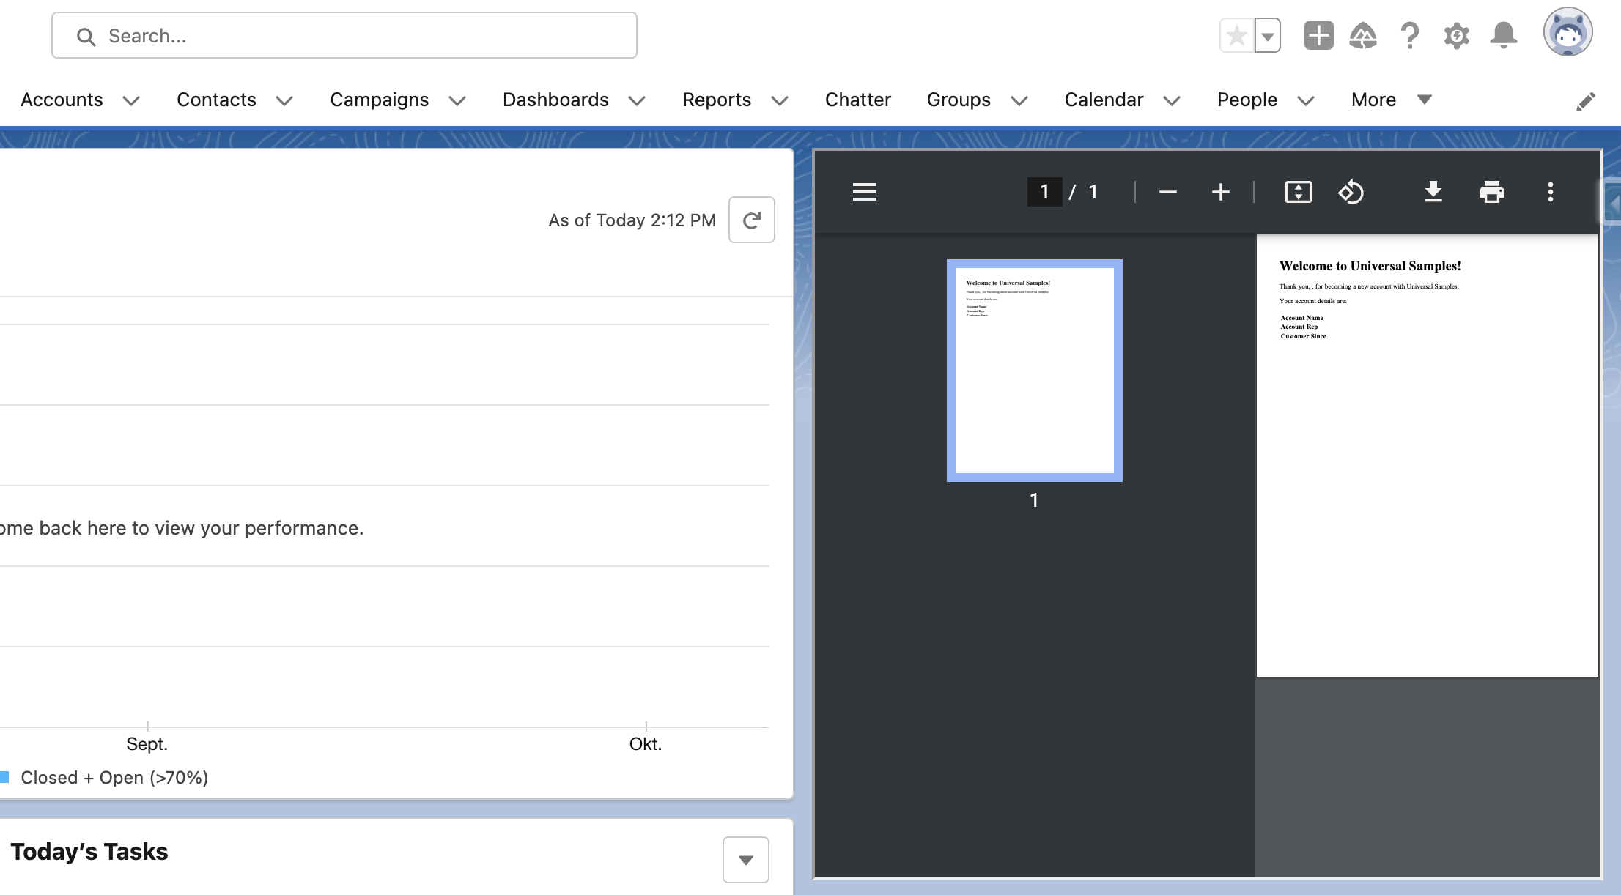The height and width of the screenshot is (895, 1621).
Task: Expand the favorites list dropdown
Action: coord(1268,35)
